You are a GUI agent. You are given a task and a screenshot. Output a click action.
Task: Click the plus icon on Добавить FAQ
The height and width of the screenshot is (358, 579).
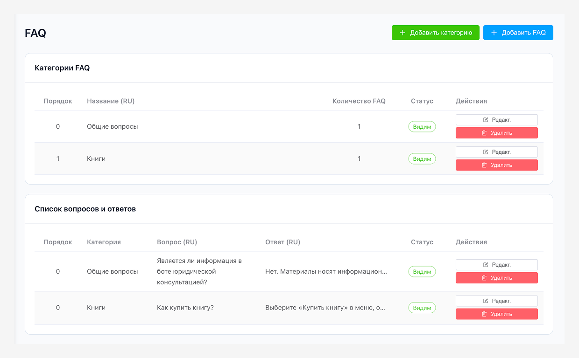[x=494, y=33]
